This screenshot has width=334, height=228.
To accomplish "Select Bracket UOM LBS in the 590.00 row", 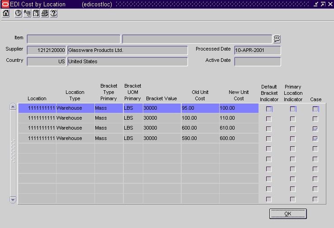I will point(133,138).
